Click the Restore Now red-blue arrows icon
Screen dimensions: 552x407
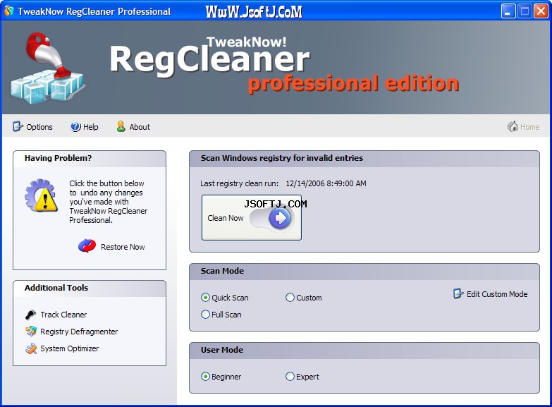87,246
